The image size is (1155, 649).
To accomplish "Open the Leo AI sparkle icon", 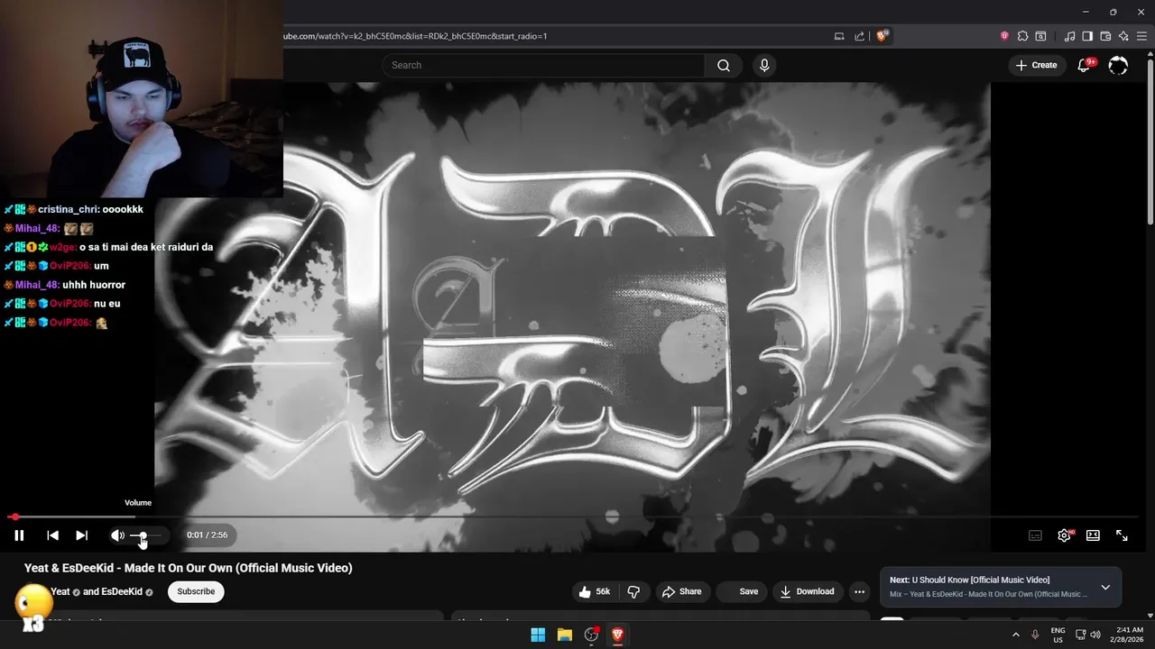I will click(x=1123, y=36).
